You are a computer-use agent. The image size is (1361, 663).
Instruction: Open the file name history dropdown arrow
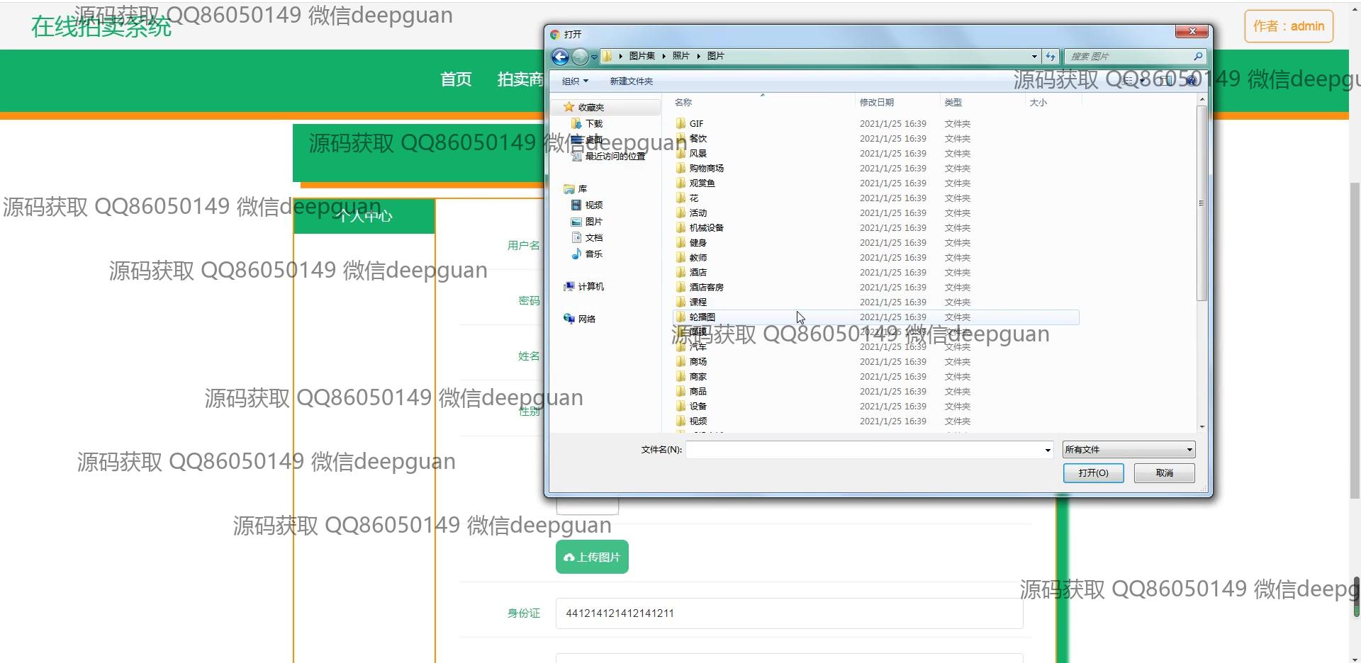1048,450
